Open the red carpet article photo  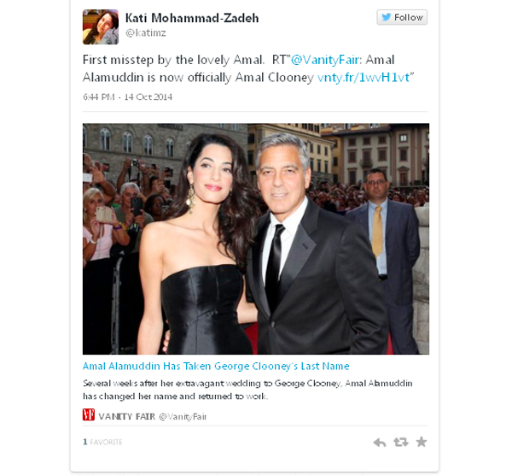click(x=256, y=238)
